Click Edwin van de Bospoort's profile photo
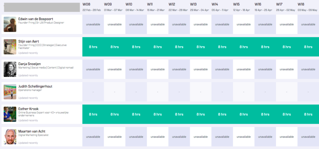The width and height of the screenshot is (319, 149). pos(10,24)
